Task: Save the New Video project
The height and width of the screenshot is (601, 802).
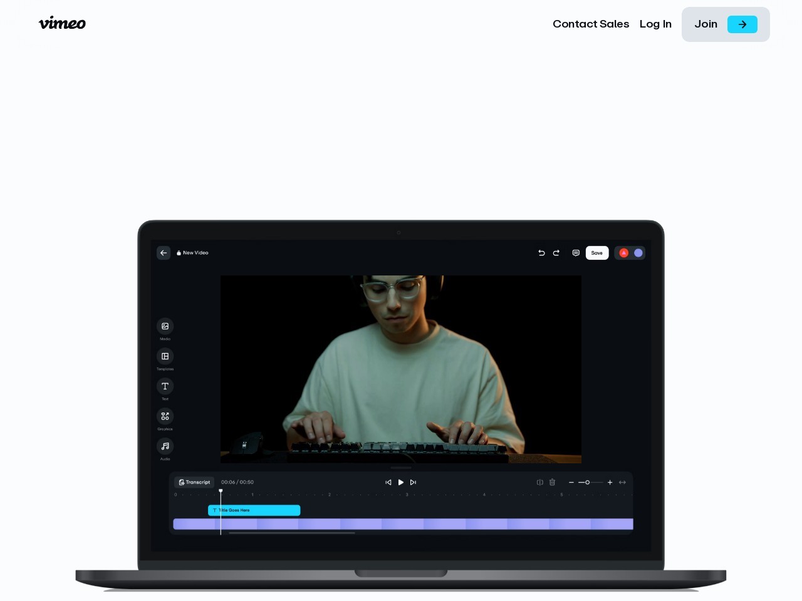Action: (x=596, y=253)
